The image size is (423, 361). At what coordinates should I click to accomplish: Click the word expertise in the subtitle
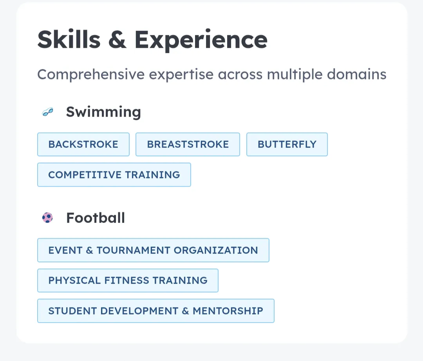[x=181, y=75]
